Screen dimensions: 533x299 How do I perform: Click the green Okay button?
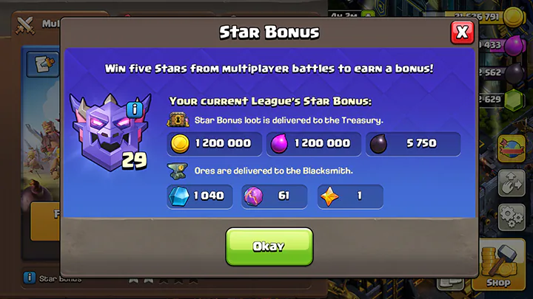click(x=269, y=247)
